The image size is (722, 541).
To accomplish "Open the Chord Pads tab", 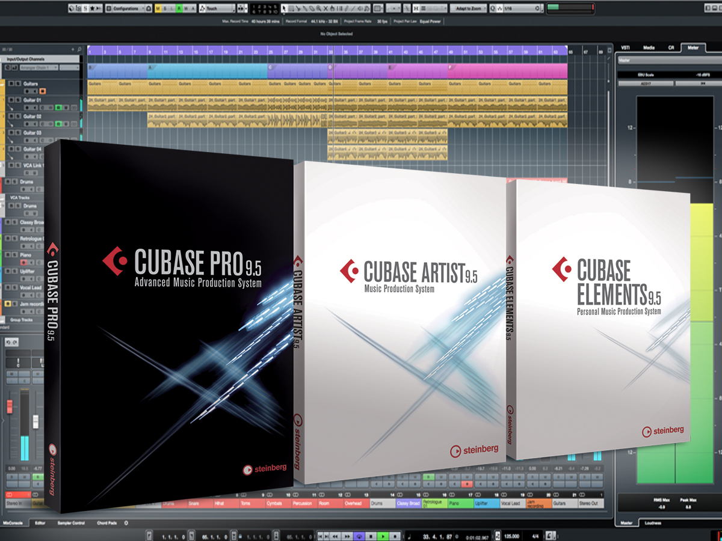I will click(x=107, y=523).
